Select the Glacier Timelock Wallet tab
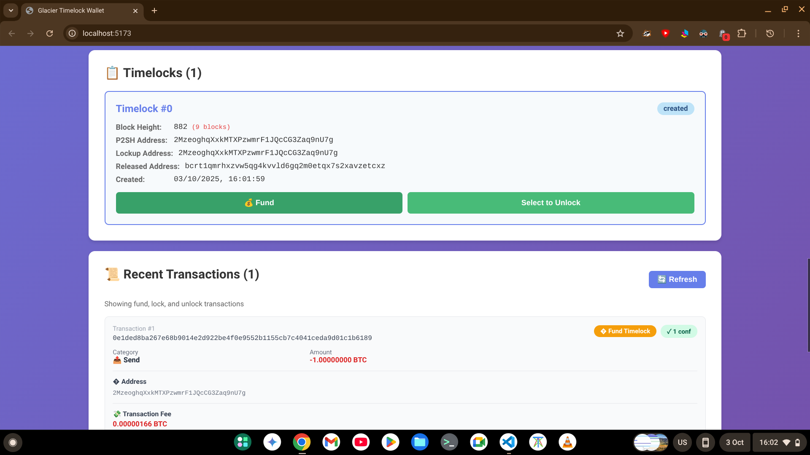810x455 pixels. pos(71,11)
